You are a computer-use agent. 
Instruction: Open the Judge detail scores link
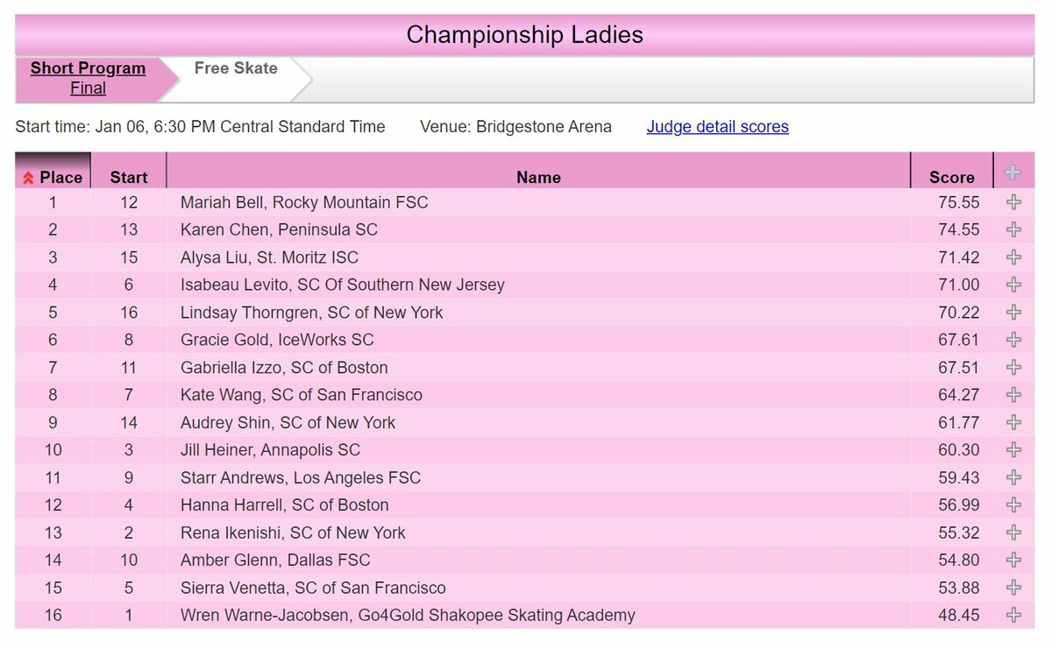pos(717,127)
